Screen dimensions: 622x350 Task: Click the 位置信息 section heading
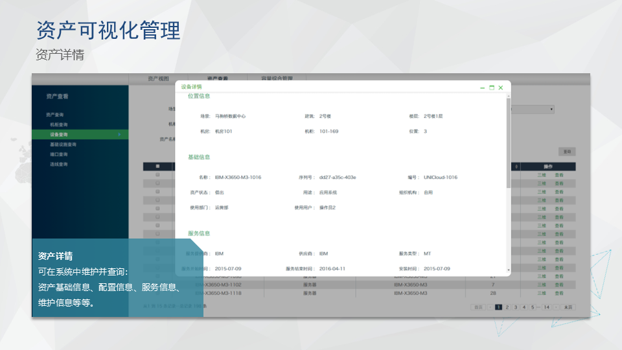(199, 96)
